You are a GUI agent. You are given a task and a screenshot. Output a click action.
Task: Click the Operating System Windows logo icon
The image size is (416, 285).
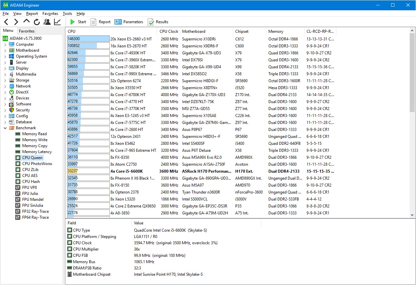(12, 56)
